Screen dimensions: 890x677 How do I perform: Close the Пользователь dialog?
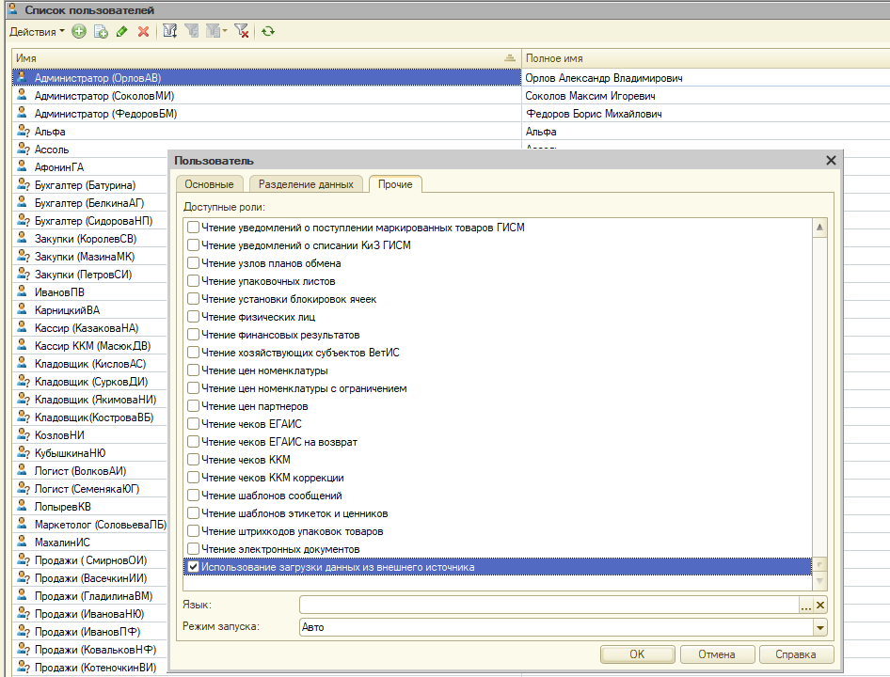(x=831, y=161)
